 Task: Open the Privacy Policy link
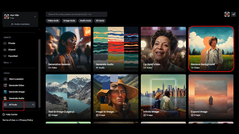point(27,120)
